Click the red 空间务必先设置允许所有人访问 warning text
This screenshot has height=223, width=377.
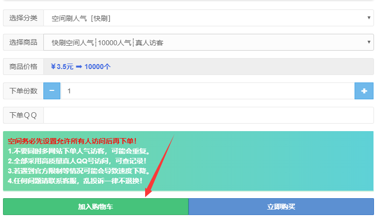pyautogui.click(x=72, y=142)
